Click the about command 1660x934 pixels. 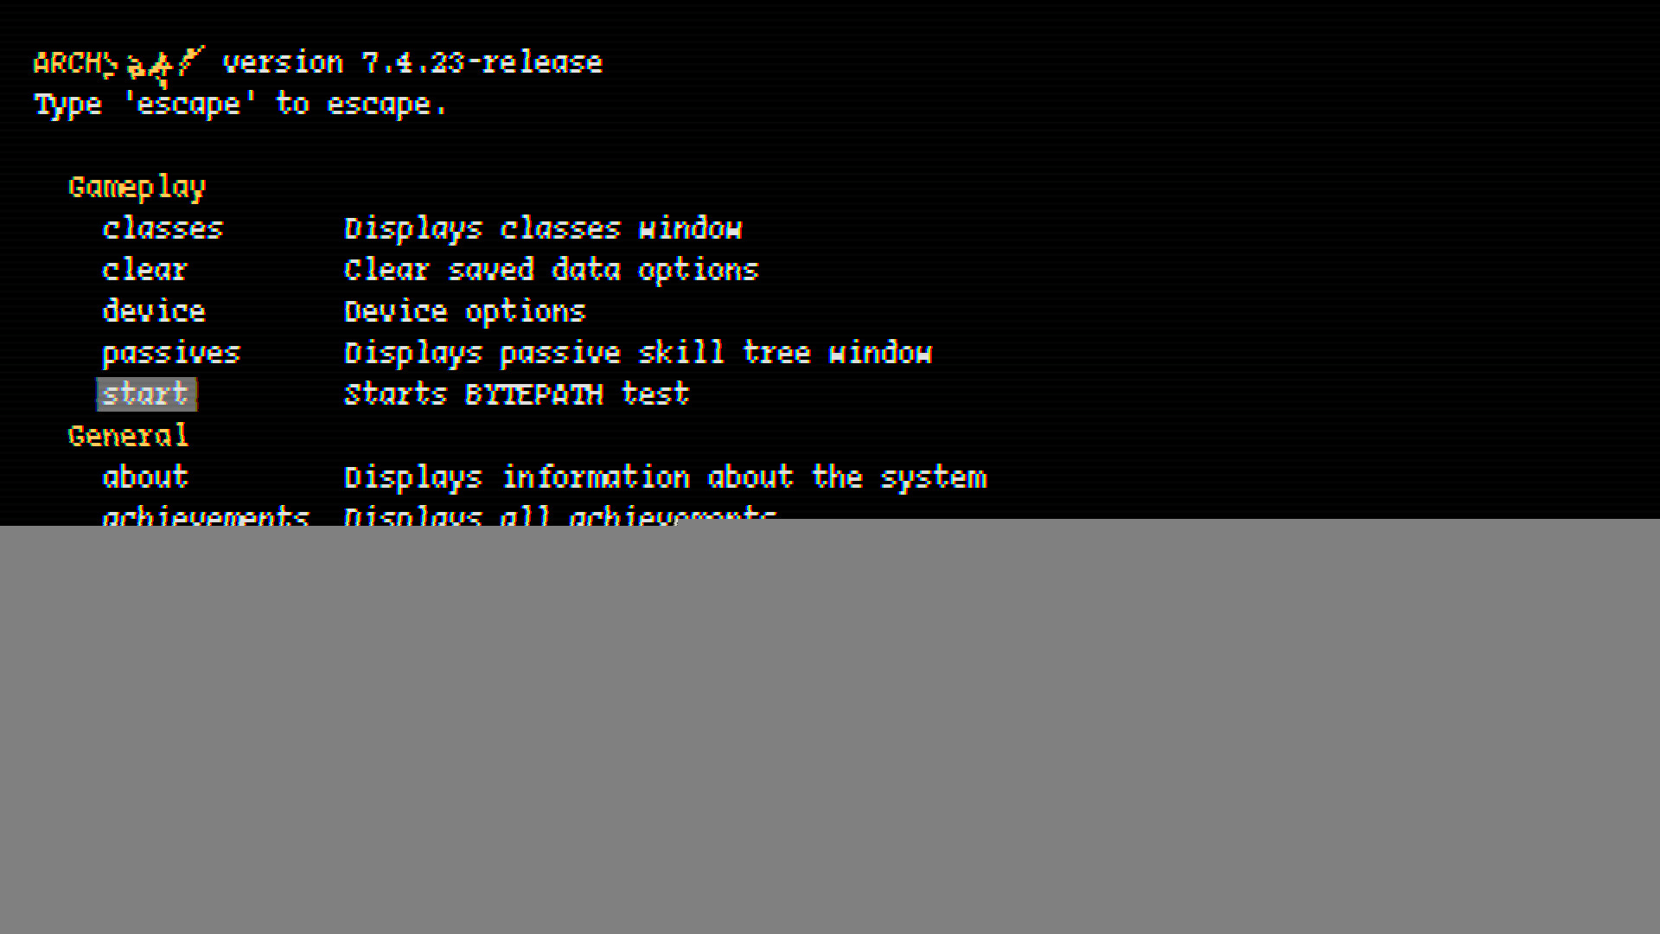[x=145, y=477]
